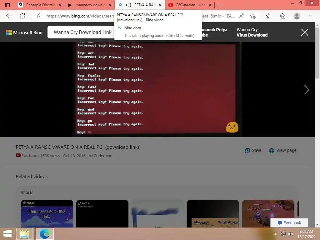Open the Windows Start menu
The width and height of the screenshot is (320, 240).
point(7,234)
